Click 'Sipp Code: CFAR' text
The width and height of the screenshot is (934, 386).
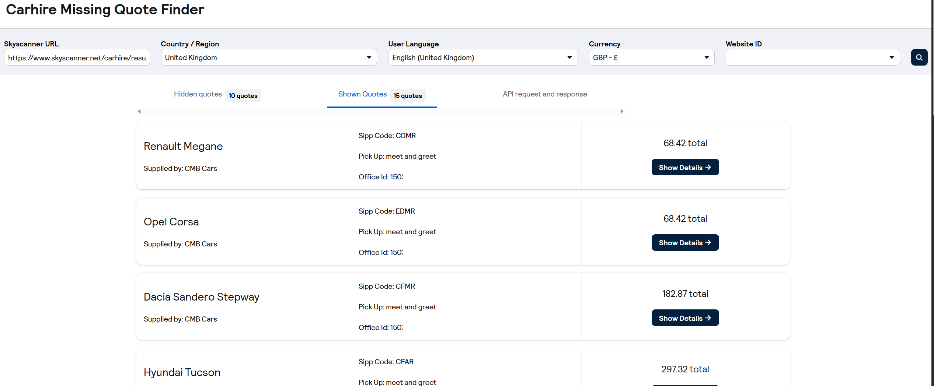(386, 362)
